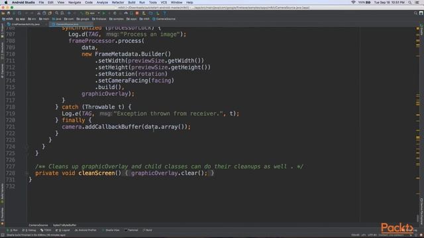Click the Search Everywhere magnifier icon
This screenshot has height=238, width=424.
[x=415, y=13]
